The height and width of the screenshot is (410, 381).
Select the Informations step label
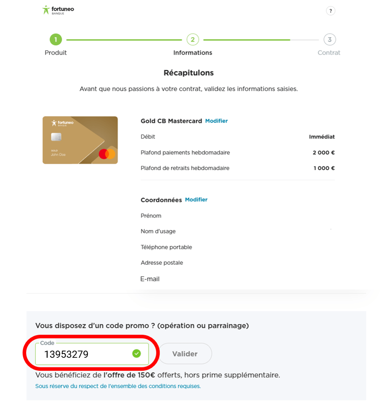click(192, 52)
